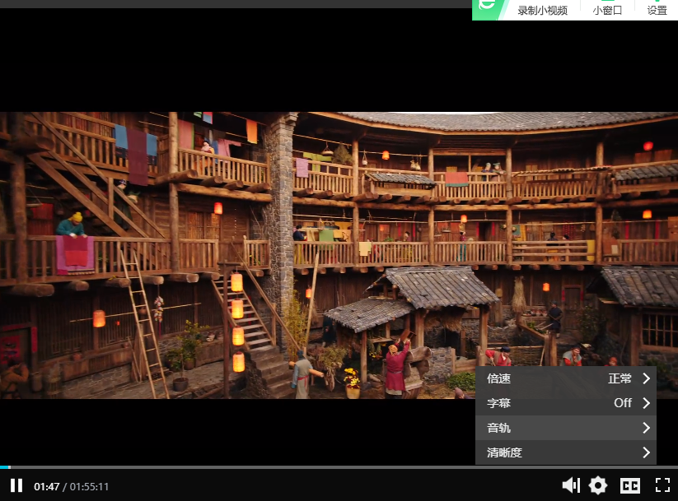Expand the arrow on the 字幕 row

click(x=646, y=403)
